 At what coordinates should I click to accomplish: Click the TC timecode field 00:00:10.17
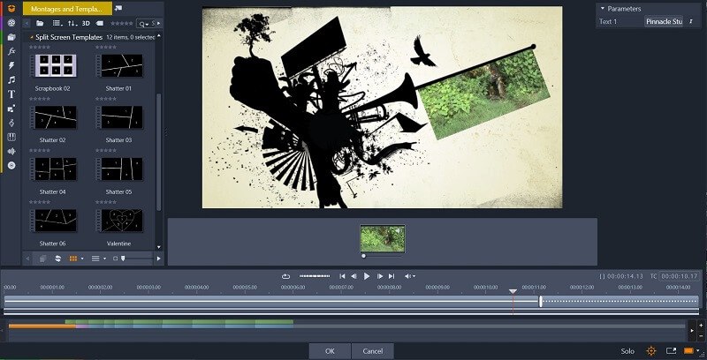click(x=680, y=276)
